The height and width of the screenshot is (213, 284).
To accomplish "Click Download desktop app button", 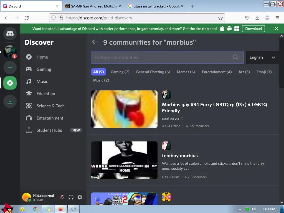I will (x=253, y=29).
